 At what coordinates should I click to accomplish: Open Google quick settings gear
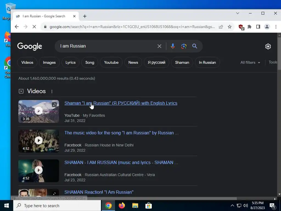point(268,46)
